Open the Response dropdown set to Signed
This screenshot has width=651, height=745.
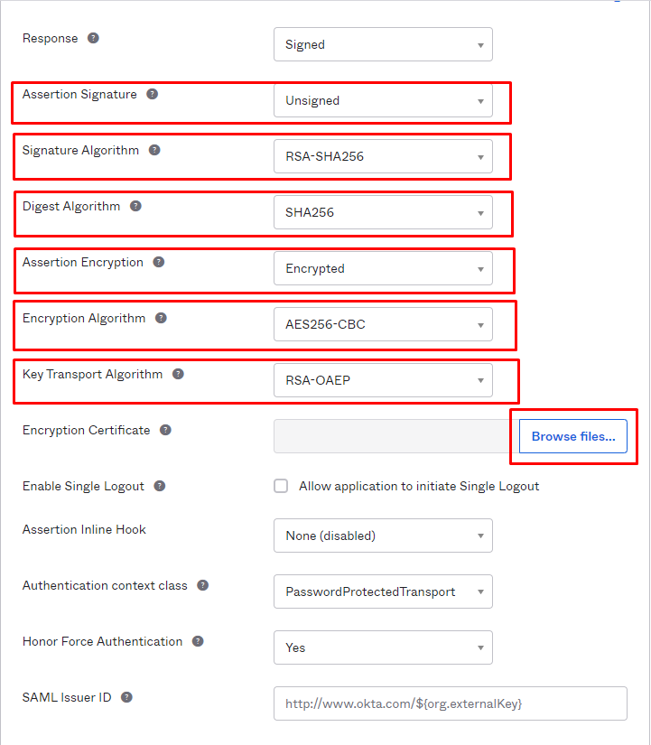(x=383, y=44)
